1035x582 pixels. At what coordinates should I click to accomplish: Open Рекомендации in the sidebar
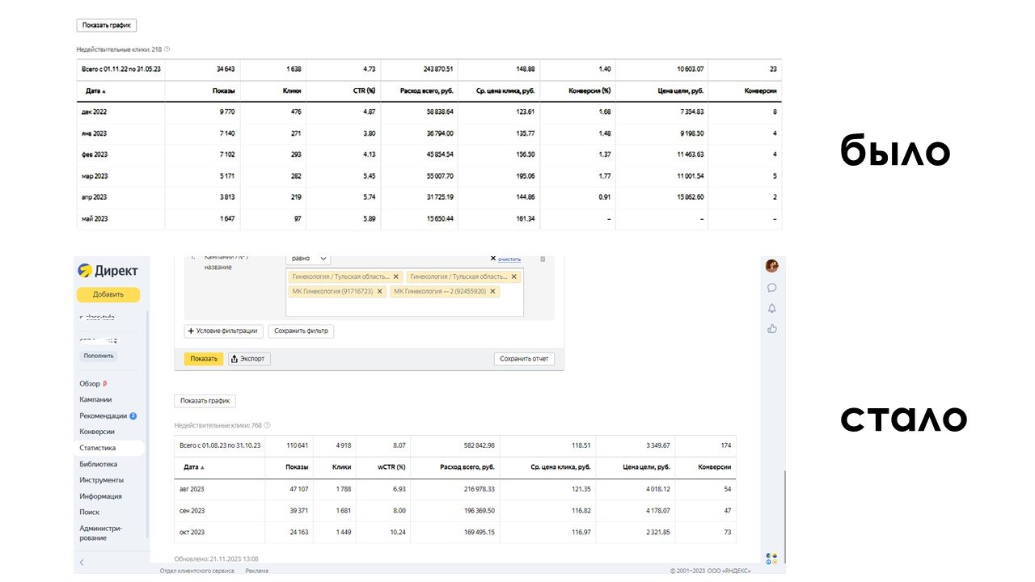pos(103,415)
